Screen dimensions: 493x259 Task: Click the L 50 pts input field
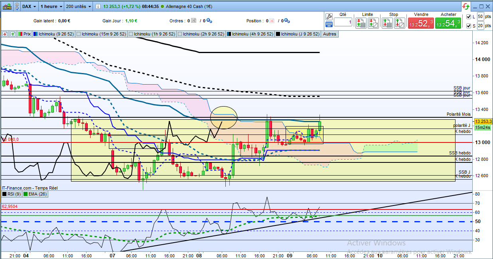pyautogui.click(x=480, y=16)
